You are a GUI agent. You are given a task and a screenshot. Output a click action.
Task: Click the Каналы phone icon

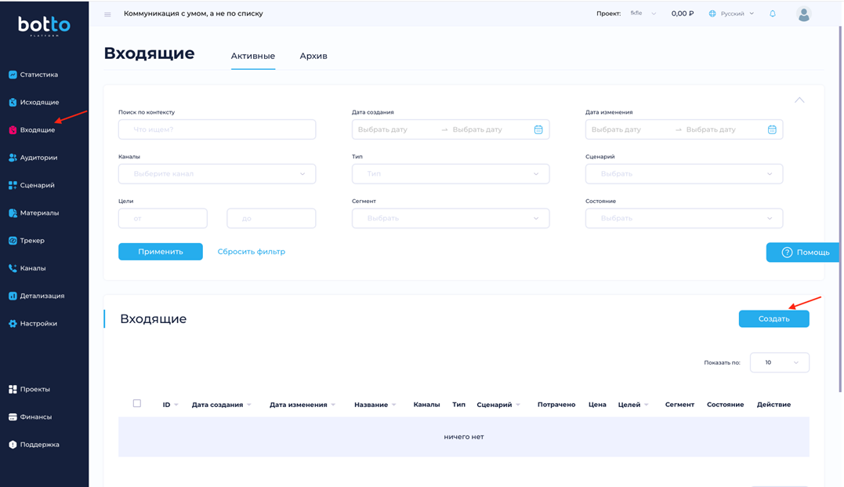[x=13, y=268]
